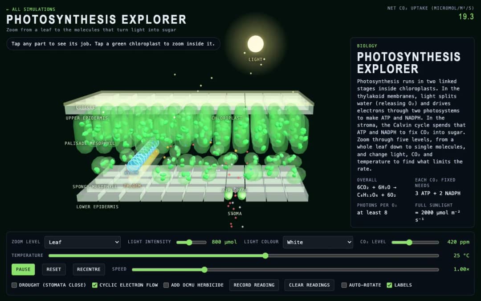The width and height of the screenshot is (481, 301).
Task: Click the 'at least 8' photons text
Action: (x=372, y=213)
